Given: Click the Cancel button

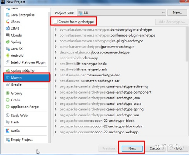Looking at the screenshot, I should pos(155,148).
